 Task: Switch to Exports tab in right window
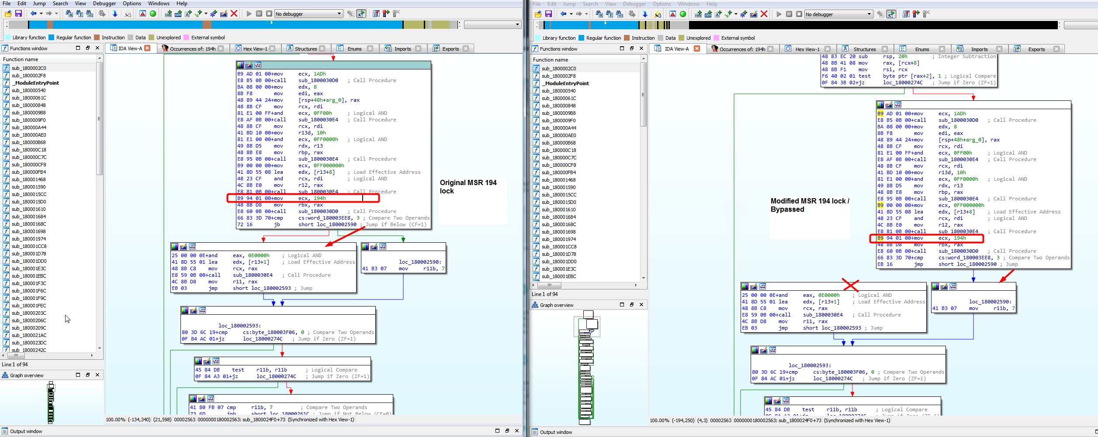pyautogui.click(x=1036, y=49)
